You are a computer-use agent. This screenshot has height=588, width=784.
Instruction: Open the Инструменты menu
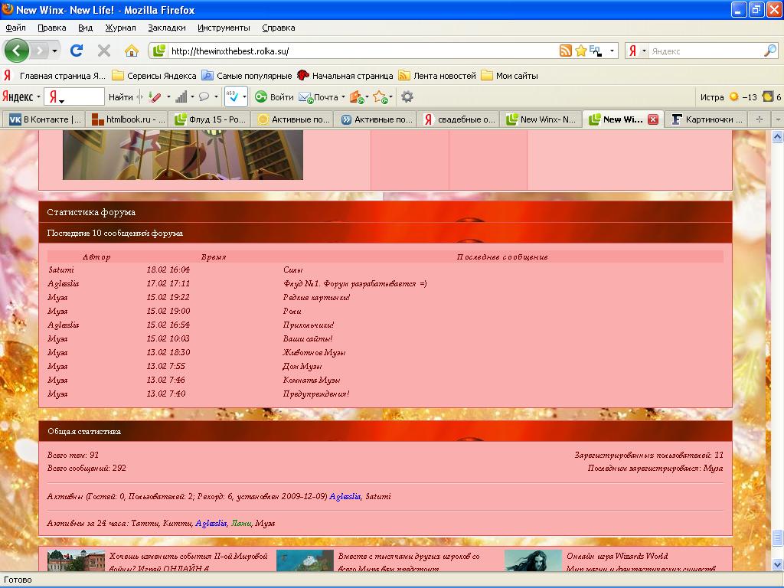click(x=224, y=28)
